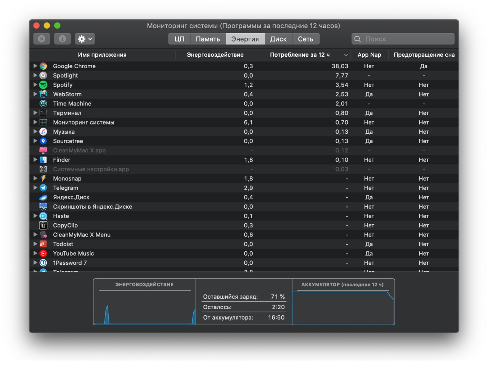Image resolution: width=488 pixels, height=371 pixels.
Task: Click the Monosnap app icon
Action: click(x=43, y=178)
